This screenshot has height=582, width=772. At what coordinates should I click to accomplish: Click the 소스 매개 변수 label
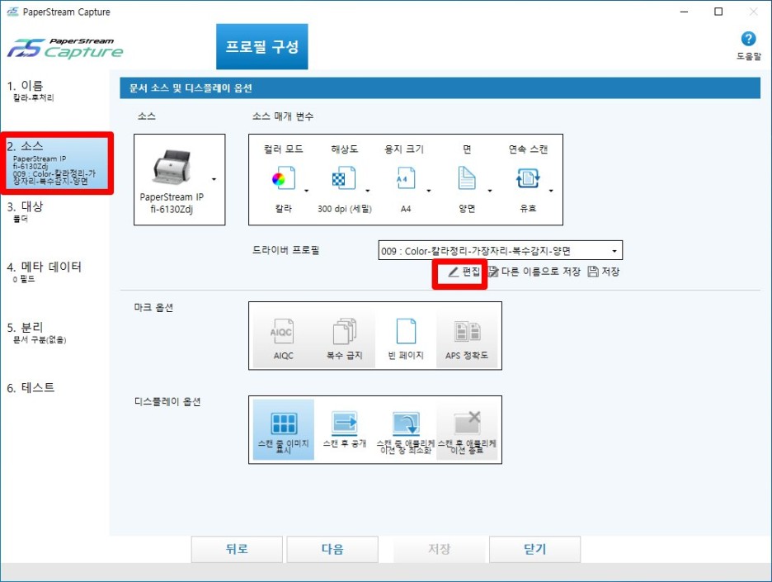tap(283, 116)
